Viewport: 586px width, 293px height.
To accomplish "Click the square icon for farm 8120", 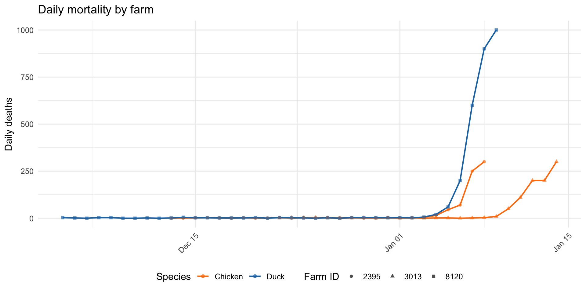I will [x=434, y=277].
